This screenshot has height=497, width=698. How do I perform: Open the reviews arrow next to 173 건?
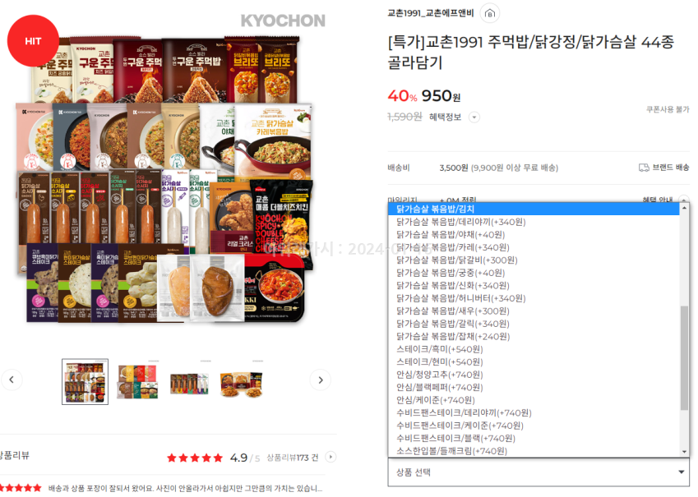[x=331, y=457]
